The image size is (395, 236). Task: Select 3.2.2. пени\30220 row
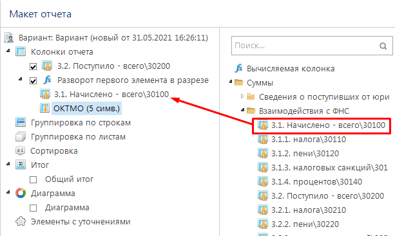click(x=305, y=224)
